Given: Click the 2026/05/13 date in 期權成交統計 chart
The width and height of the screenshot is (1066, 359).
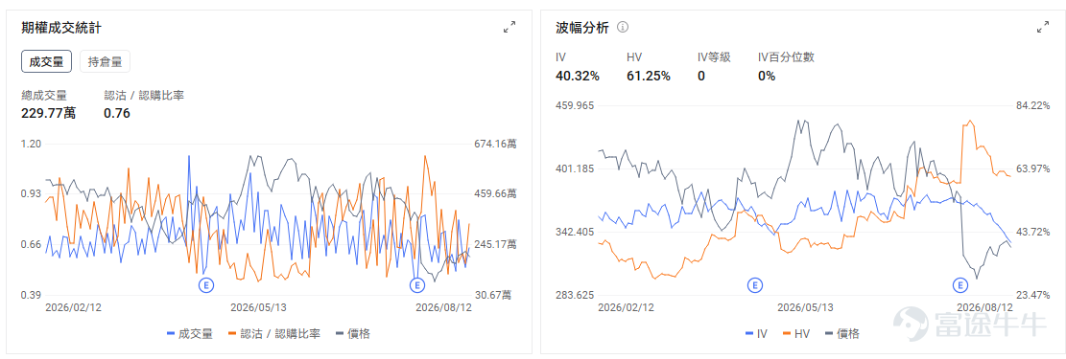Looking at the screenshot, I should pos(258,306).
